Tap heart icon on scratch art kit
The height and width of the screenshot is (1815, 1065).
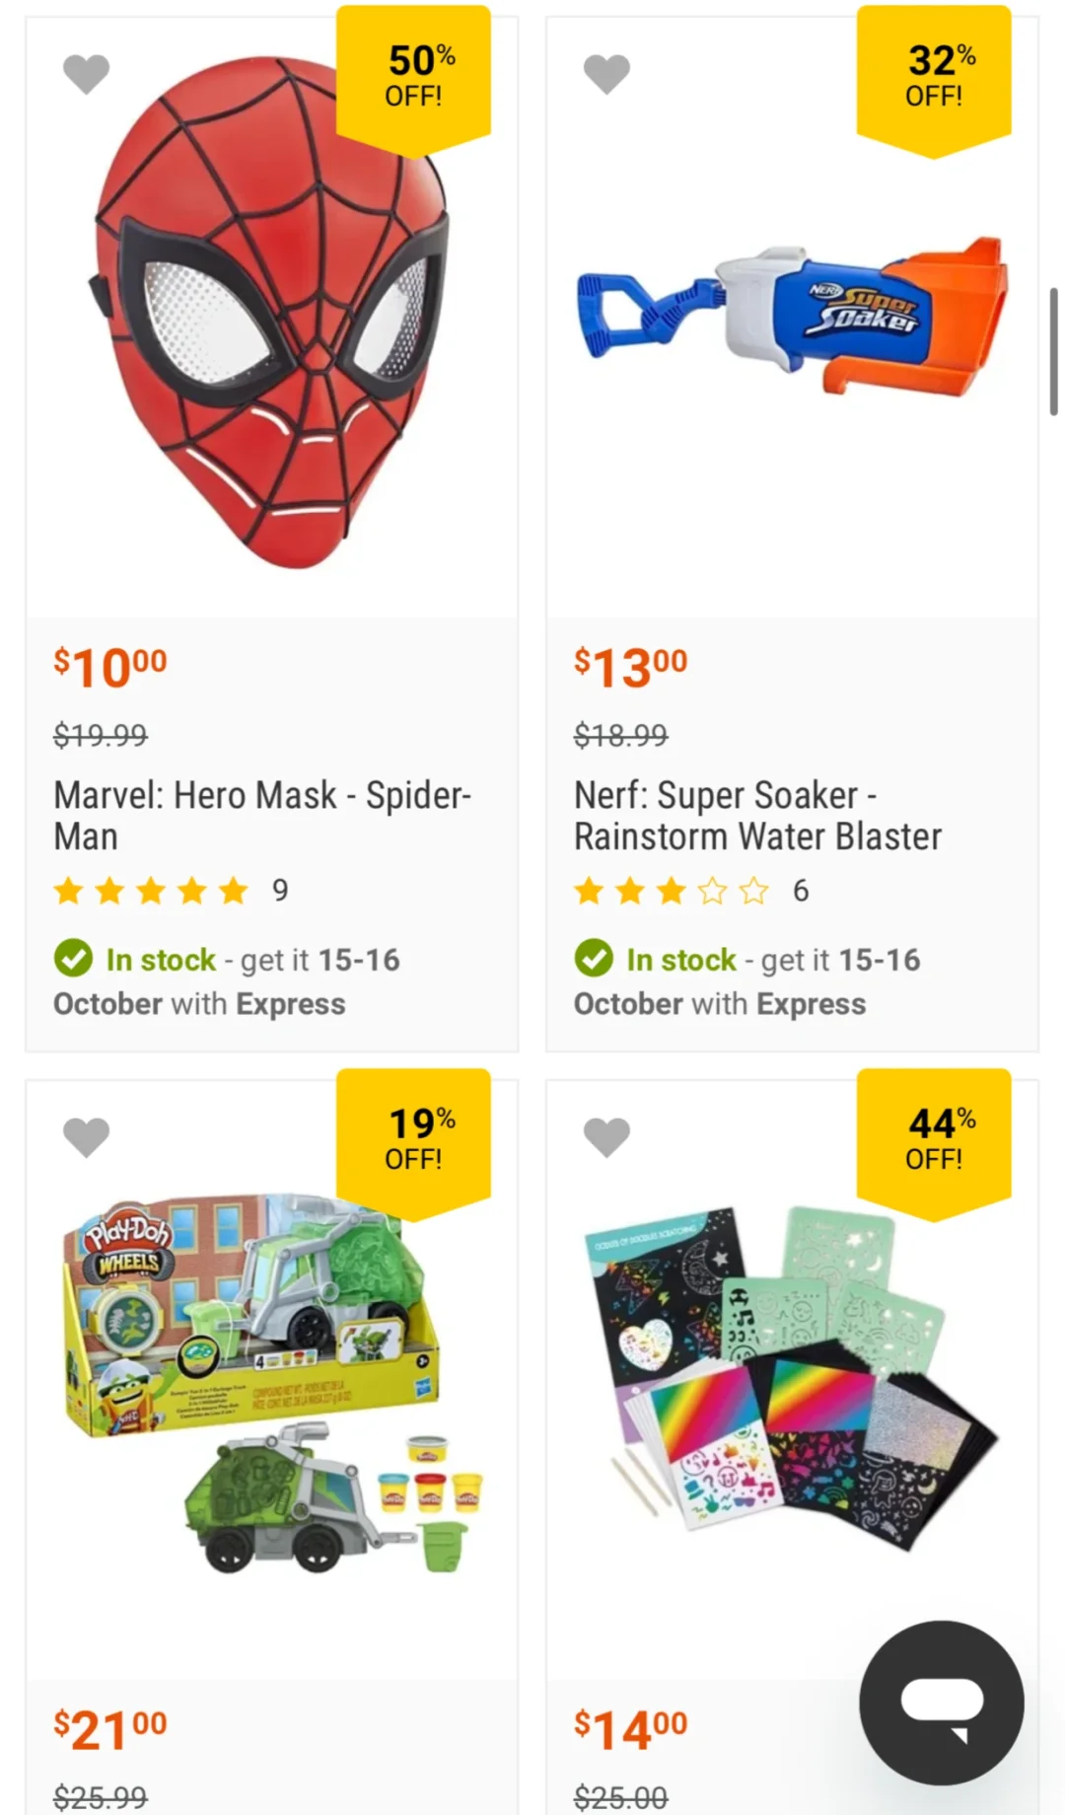(x=606, y=1137)
